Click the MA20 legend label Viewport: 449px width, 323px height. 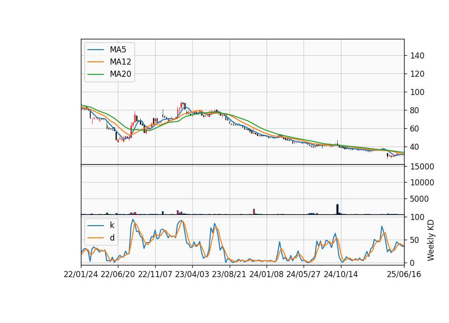pyautogui.click(x=120, y=74)
